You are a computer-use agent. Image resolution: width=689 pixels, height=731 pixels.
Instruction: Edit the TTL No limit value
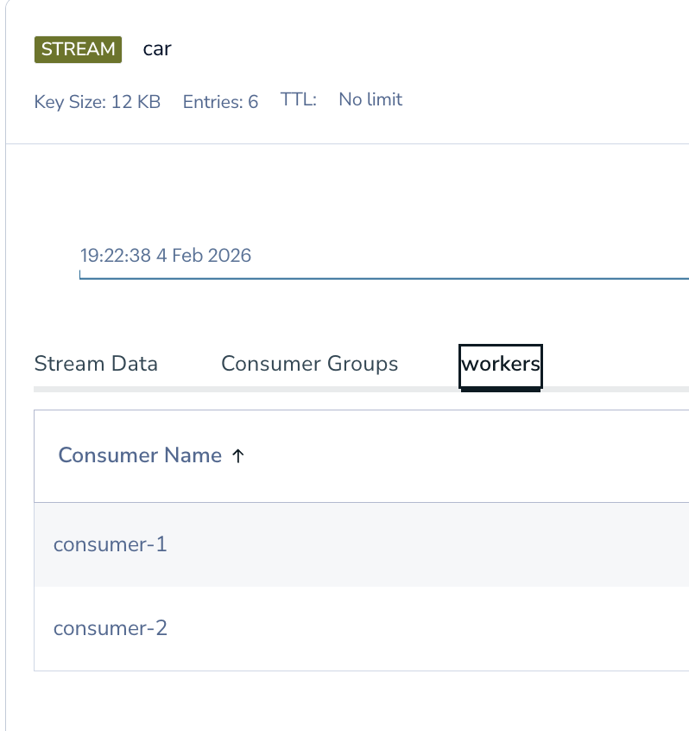tap(370, 100)
